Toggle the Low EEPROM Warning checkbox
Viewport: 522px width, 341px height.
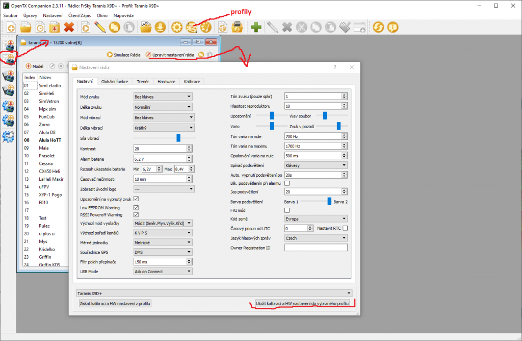136,208
